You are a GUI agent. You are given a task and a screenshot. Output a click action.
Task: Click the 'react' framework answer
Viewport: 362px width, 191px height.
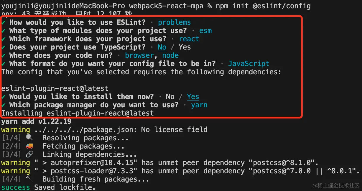(x=189, y=39)
